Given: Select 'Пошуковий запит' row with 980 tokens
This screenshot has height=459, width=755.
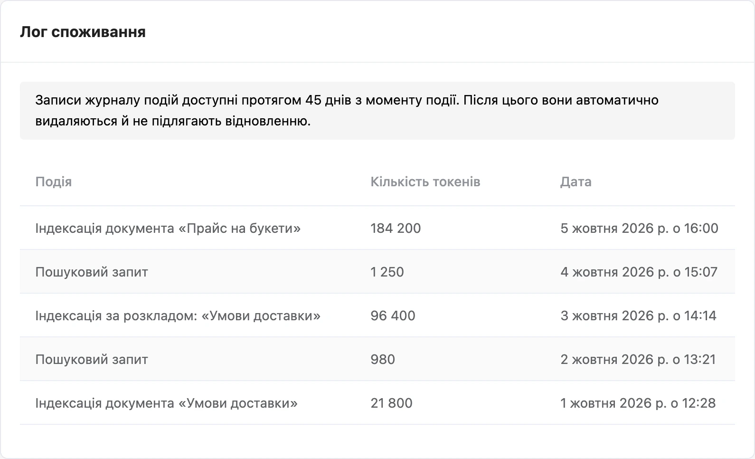Looking at the screenshot, I should point(377,359).
